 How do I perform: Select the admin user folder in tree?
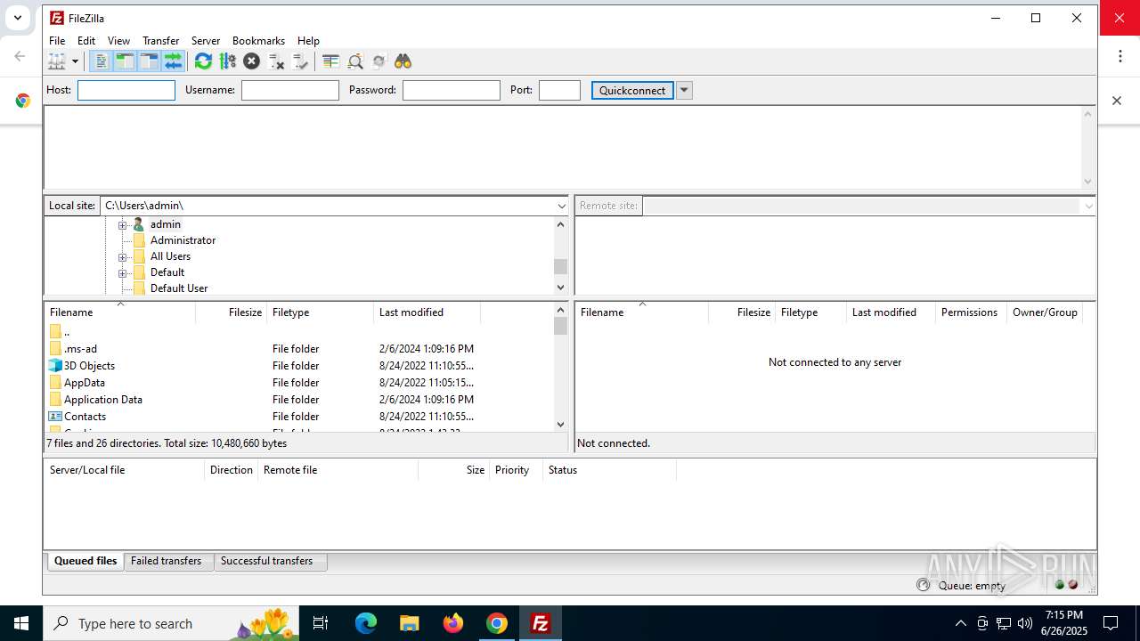[165, 224]
